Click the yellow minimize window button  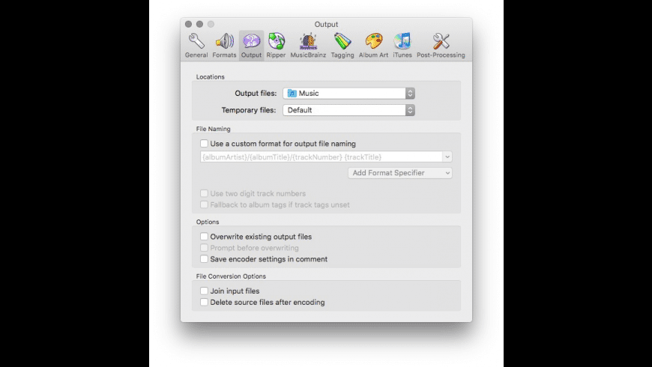coord(199,24)
